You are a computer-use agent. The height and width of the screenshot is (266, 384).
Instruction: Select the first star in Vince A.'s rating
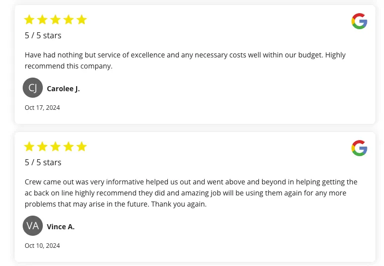tap(29, 147)
